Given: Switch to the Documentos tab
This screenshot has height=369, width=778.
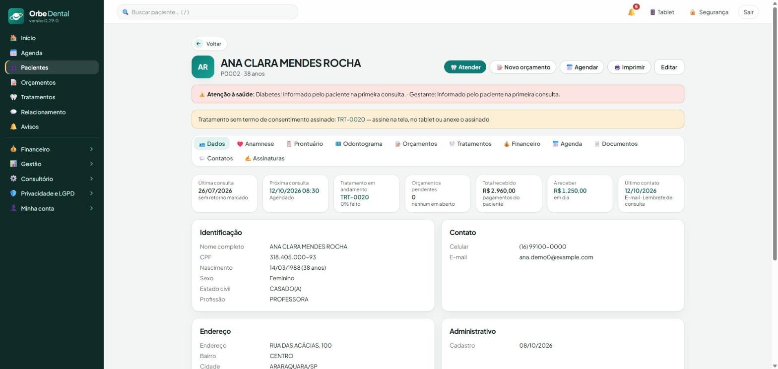Looking at the screenshot, I should (615, 144).
